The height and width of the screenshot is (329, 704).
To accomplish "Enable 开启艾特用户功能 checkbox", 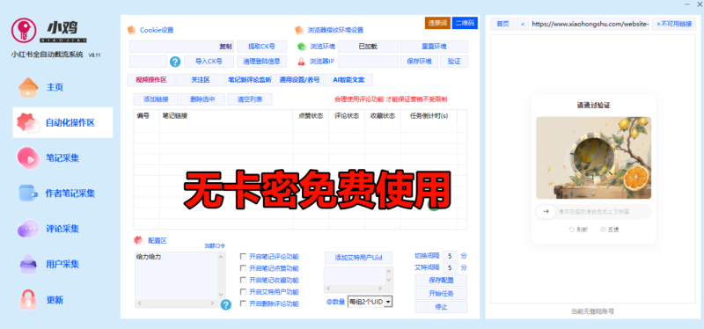I will click(244, 292).
